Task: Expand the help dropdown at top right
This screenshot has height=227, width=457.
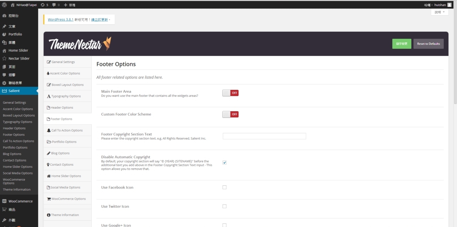Action: coord(440,12)
